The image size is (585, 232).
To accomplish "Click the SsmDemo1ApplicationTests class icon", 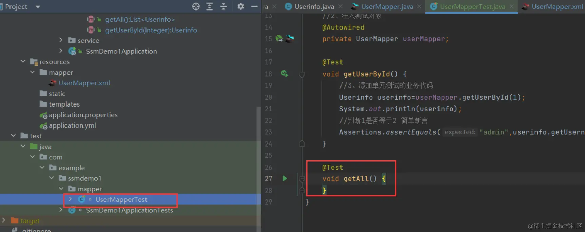I will tap(72, 210).
